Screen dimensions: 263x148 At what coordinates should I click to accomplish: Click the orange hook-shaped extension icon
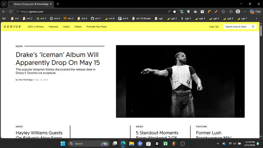(209, 12)
